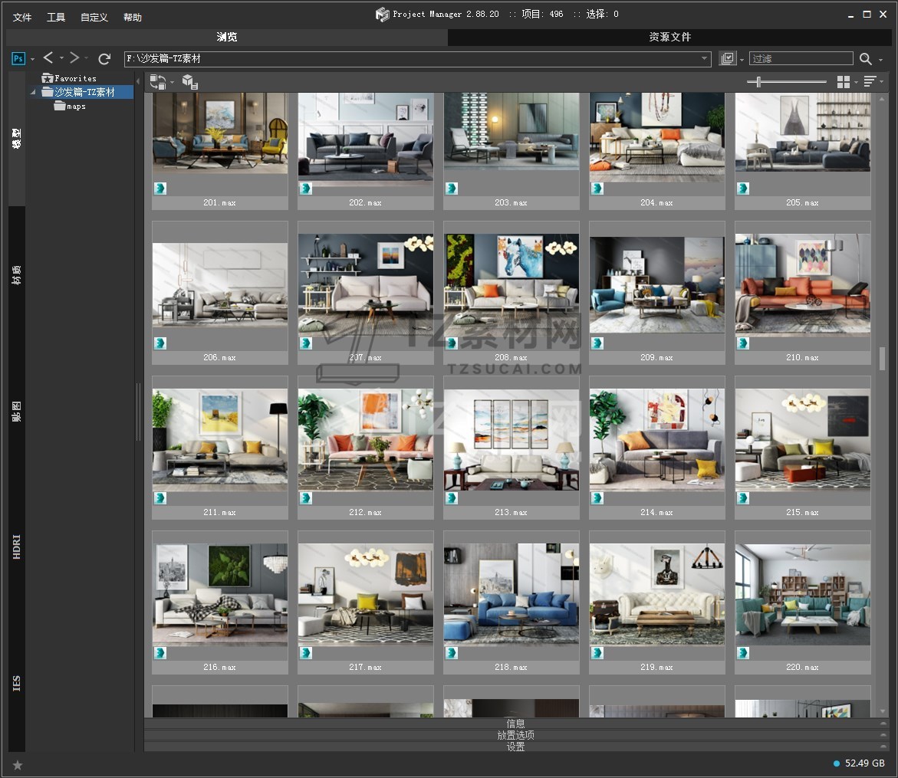Toggle the multi-select checkbox stack button
The image size is (898, 778).
pos(727,59)
